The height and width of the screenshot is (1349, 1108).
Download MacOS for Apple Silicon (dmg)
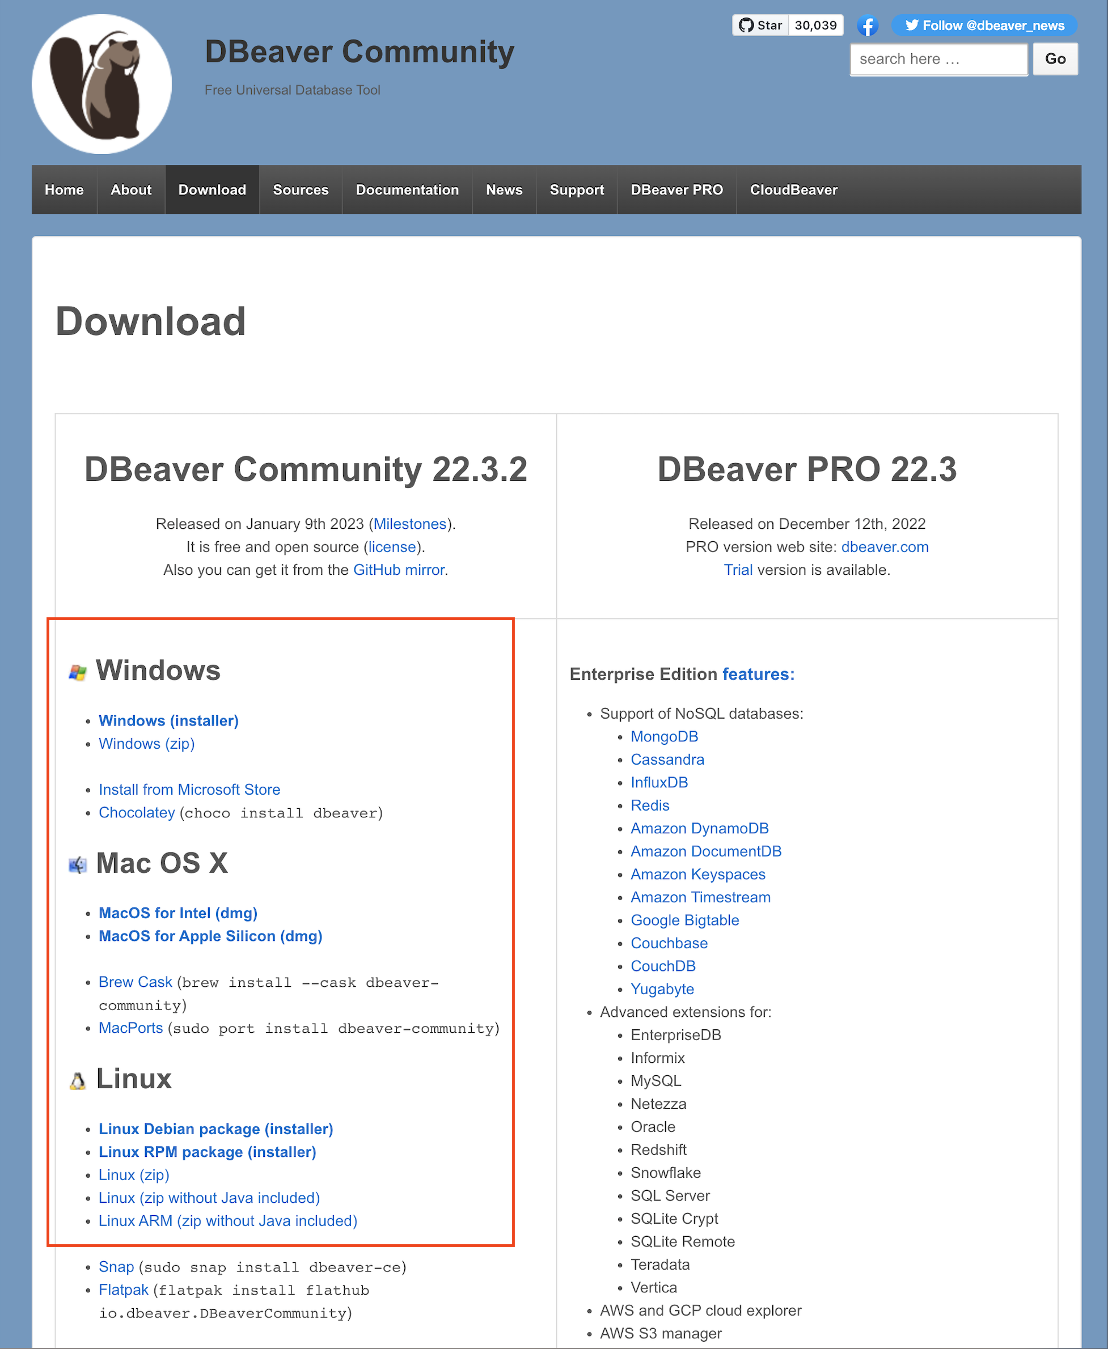pyautogui.click(x=210, y=936)
